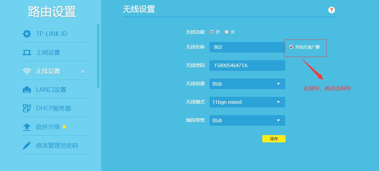Click the yellow update dot next to 软件升级
Viewport: 379px width, 171px height.
(x=64, y=127)
